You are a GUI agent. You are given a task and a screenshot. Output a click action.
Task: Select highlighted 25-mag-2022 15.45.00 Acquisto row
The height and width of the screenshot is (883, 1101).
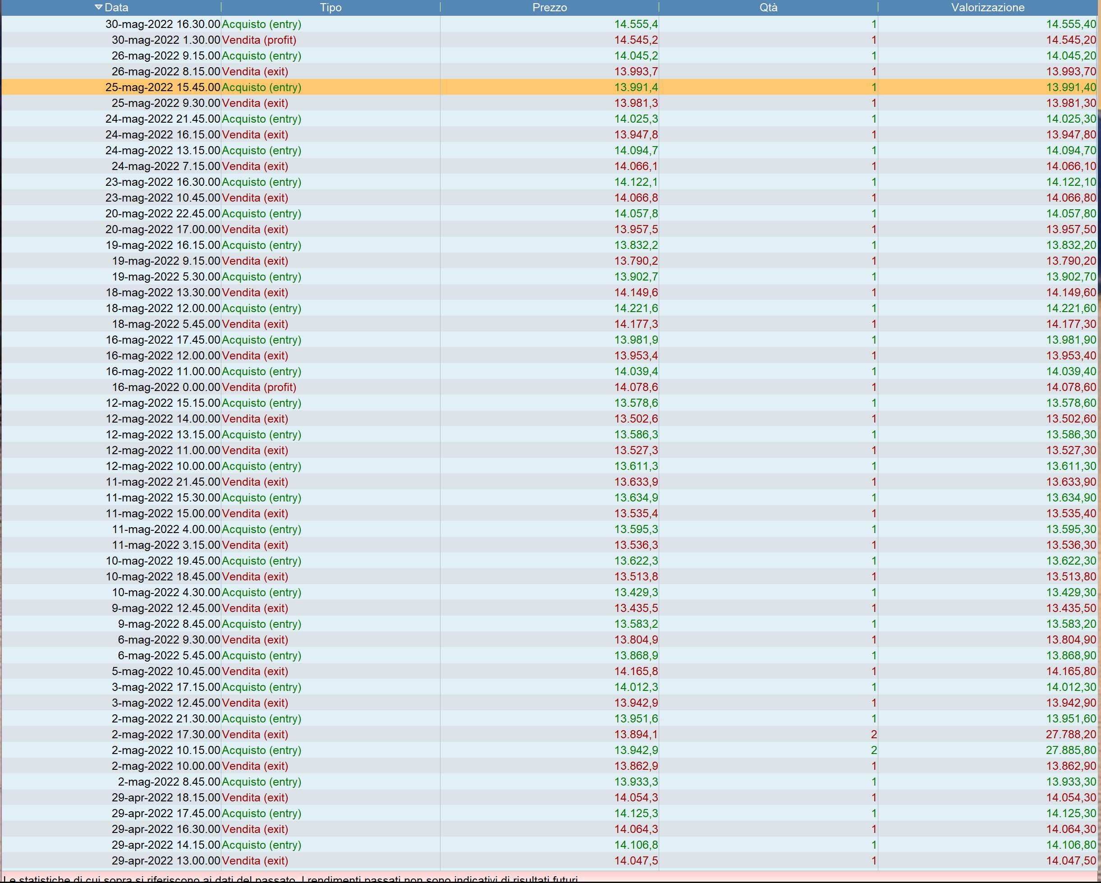(x=162, y=87)
